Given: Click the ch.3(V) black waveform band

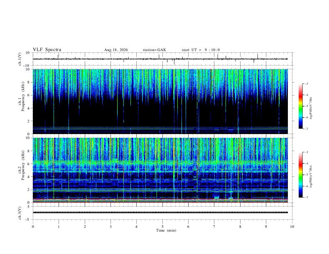Looking at the screenshot, I should pos(160,212).
